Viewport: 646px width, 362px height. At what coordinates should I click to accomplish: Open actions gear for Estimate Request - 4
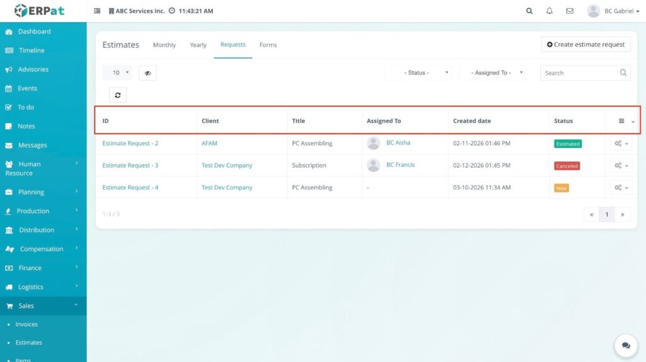(621, 188)
